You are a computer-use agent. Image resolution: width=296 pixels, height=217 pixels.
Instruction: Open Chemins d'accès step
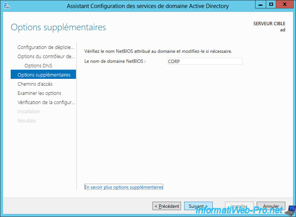tap(35, 84)
